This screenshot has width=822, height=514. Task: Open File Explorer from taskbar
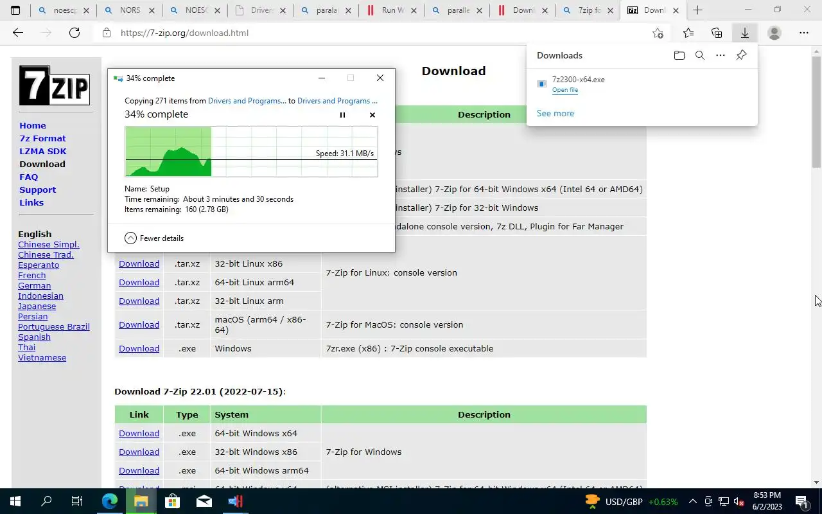pos(141,501)
